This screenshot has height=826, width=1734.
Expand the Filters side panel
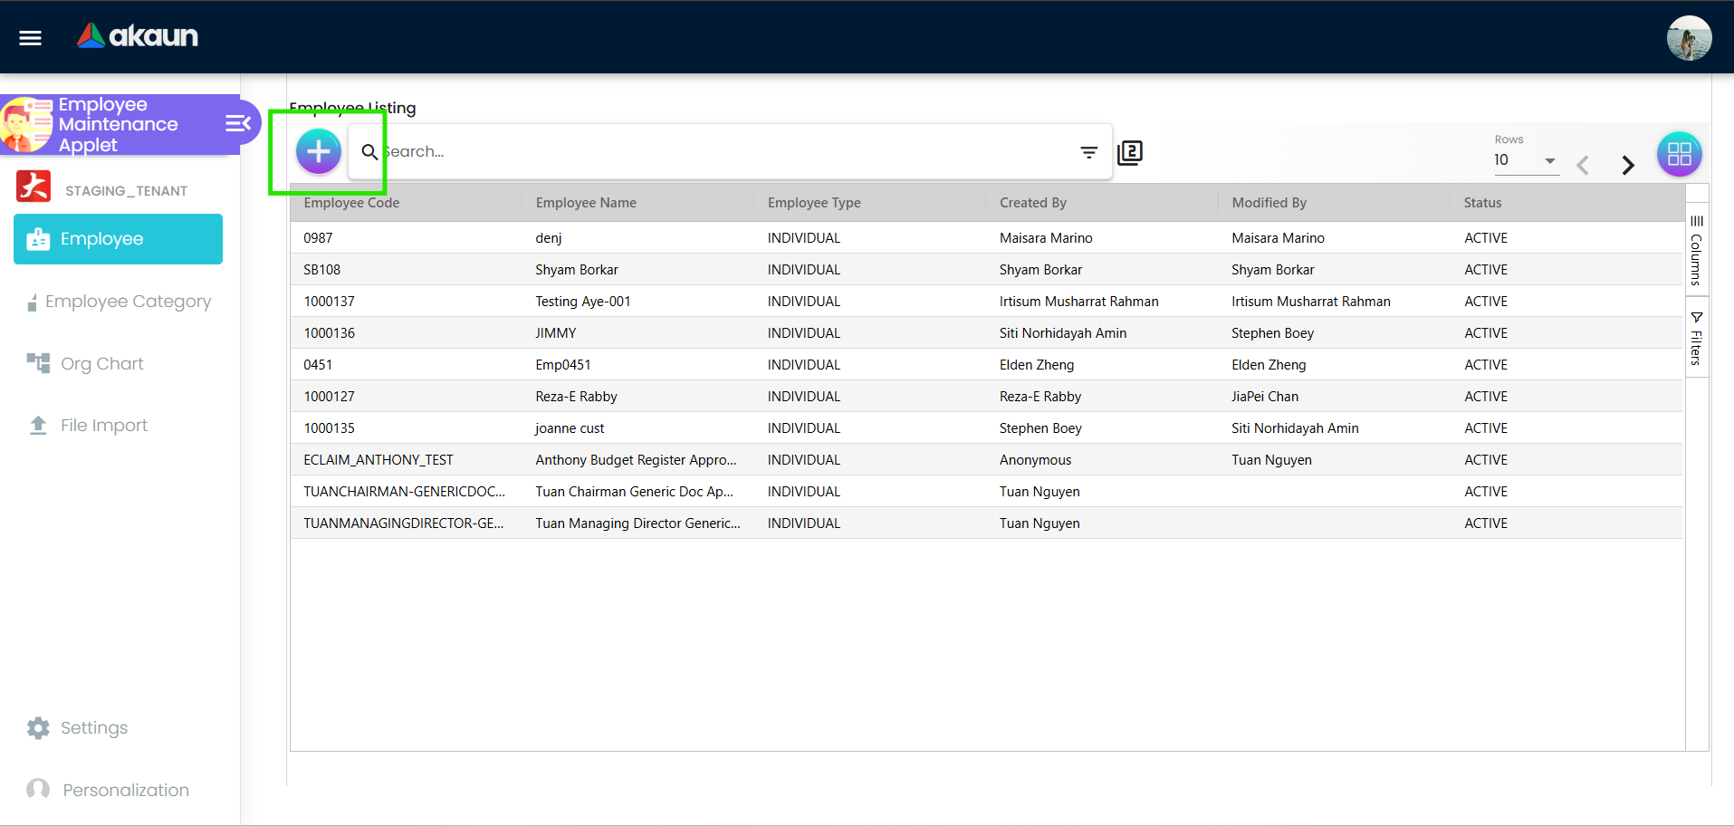(x=1696, y=339)
